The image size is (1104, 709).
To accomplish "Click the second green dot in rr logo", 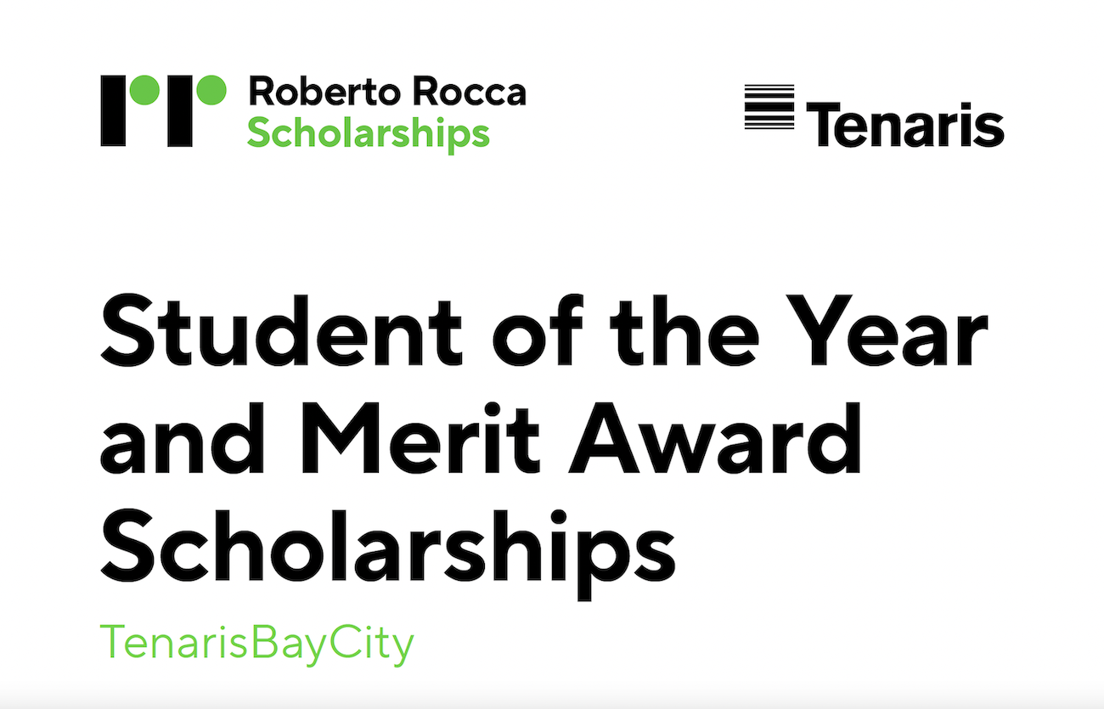I will click(211, 90).
